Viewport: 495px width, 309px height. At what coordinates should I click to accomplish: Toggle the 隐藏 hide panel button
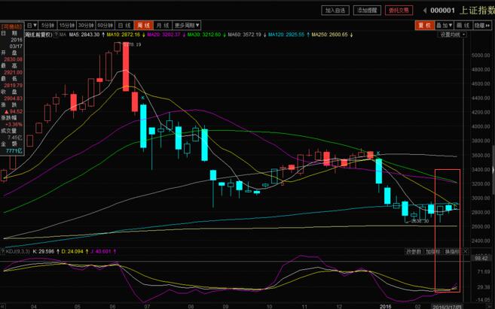[x=482, y=25]
